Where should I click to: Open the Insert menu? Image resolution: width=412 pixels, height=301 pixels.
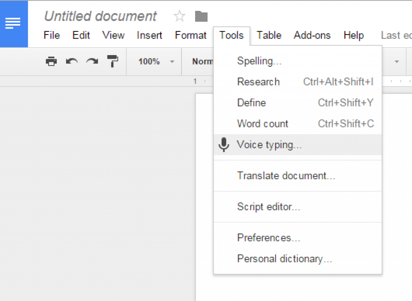tap(149, 35)
